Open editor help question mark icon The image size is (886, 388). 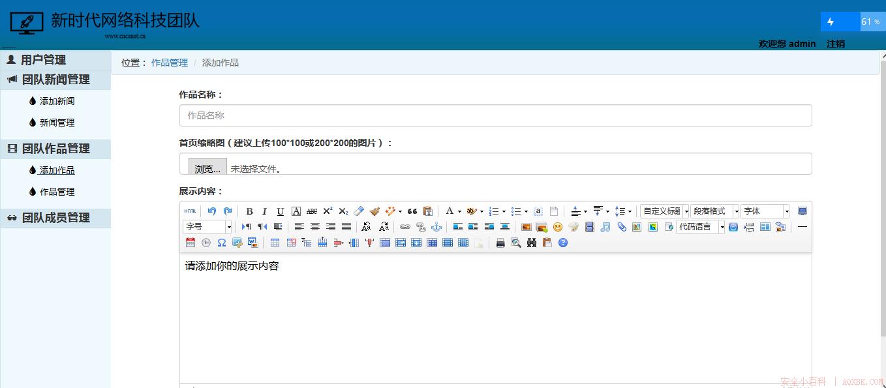563,243
